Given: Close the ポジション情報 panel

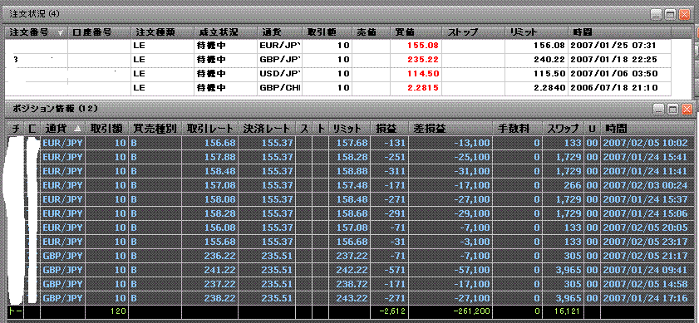Looking at the screenshot, I should [687, 109].
